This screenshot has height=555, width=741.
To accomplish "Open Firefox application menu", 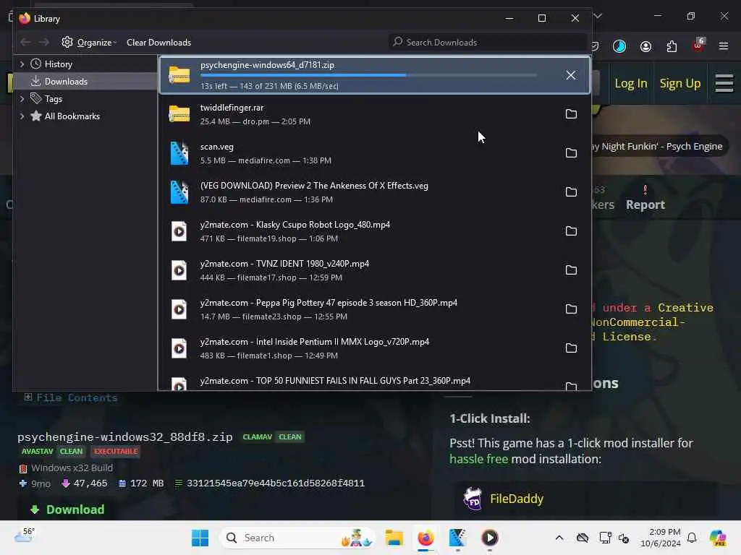I will [724, 46].
